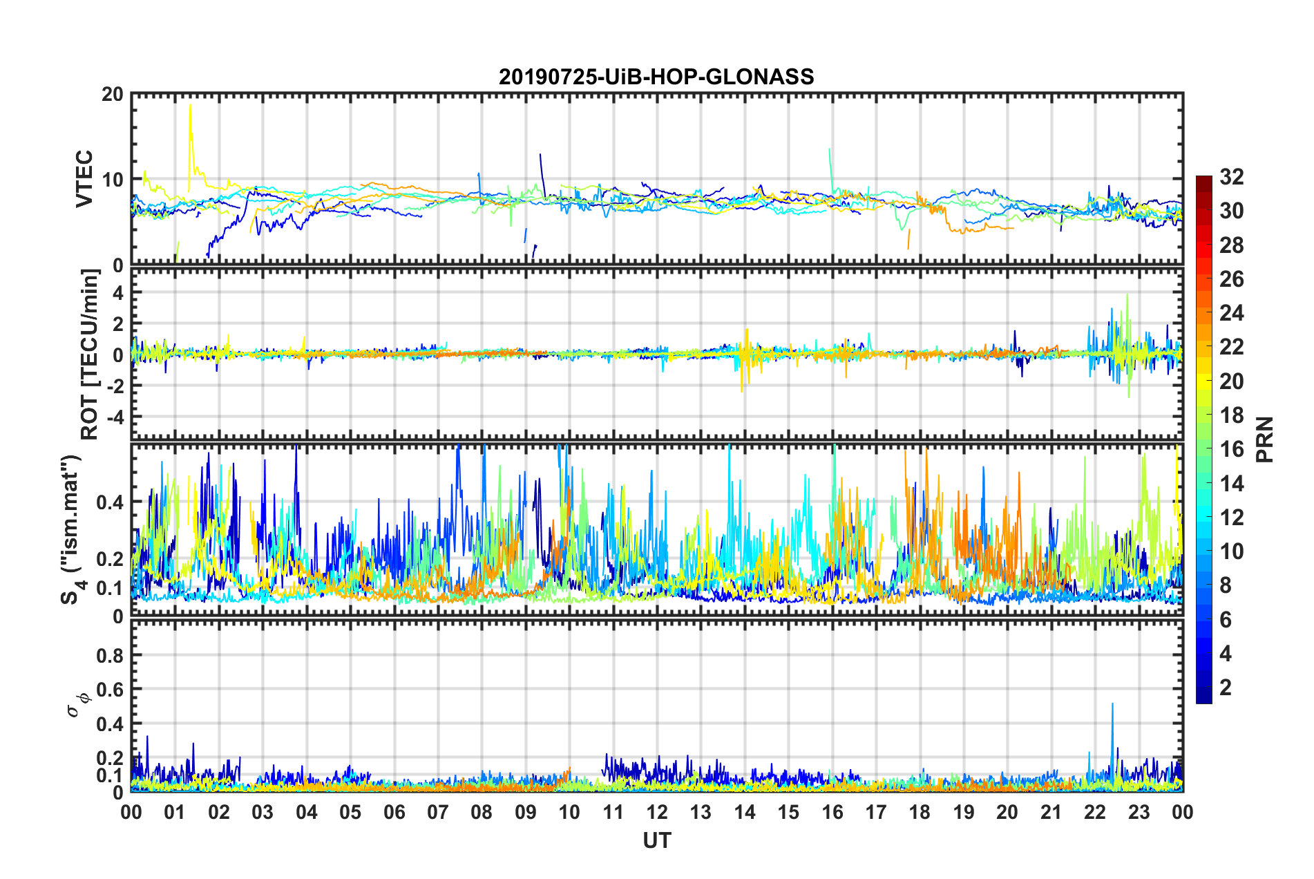Image resolution: width=1314 pixels, height=879 pixels.
Task: Click the PRN colorbar label
Action: pos(1264,439)
